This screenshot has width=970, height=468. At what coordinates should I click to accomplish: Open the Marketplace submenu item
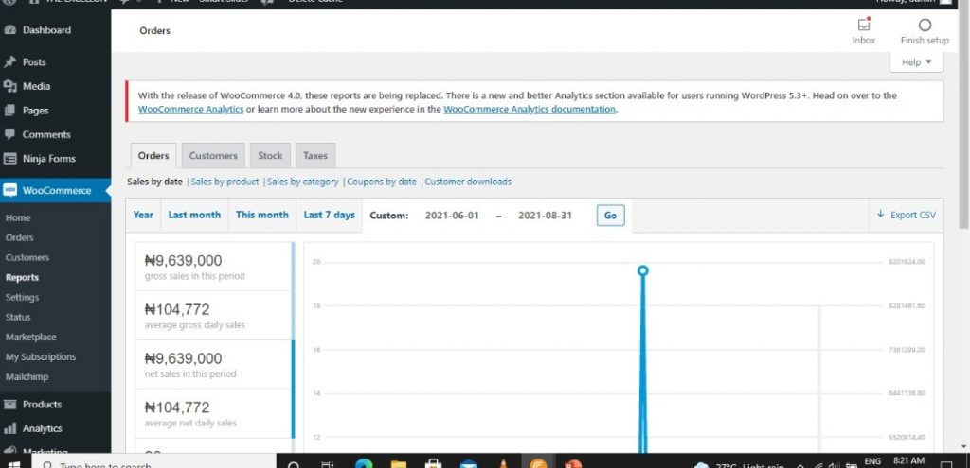[x=31, y=338]
